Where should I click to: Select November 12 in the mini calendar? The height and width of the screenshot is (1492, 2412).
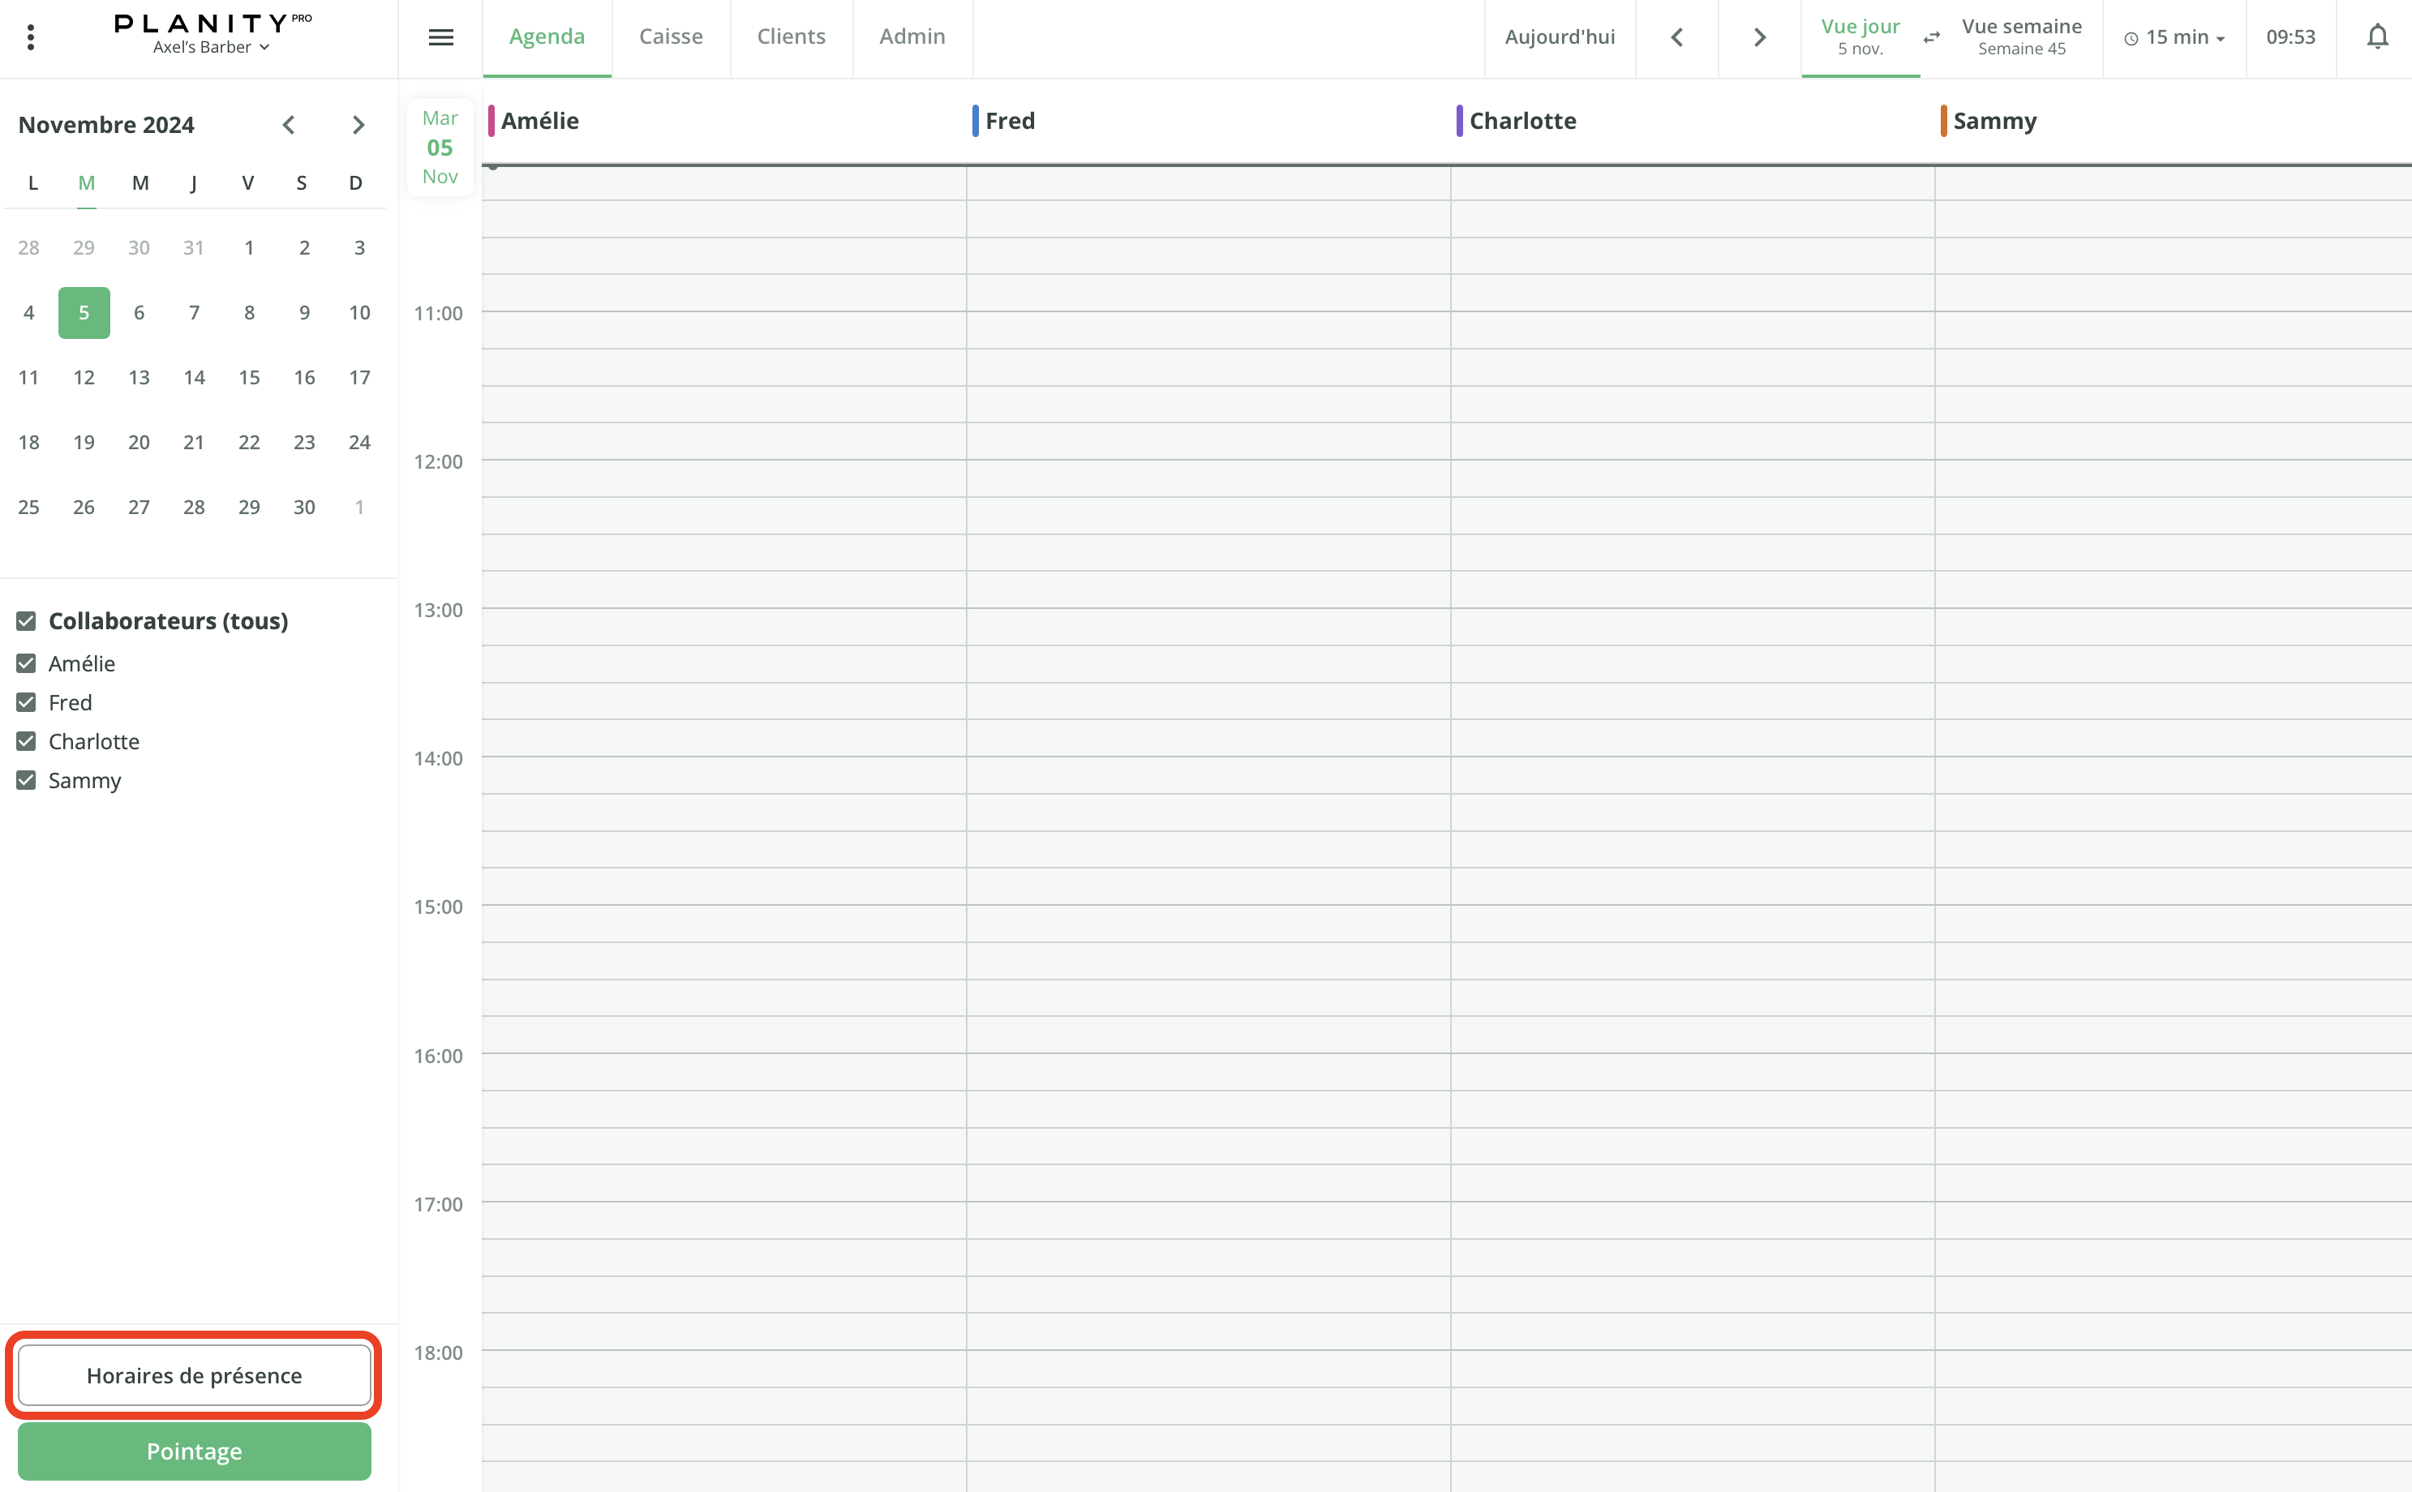coord(83,377)
